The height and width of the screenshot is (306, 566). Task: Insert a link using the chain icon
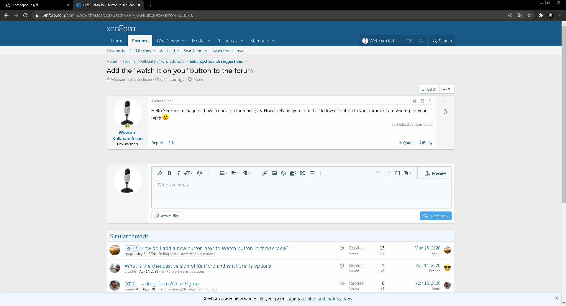265,173
